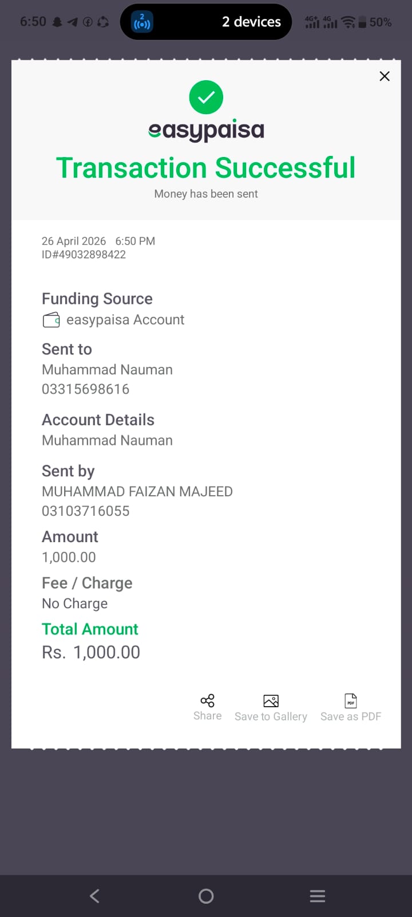Open the 2 devices hotspot pill

coord(206,22)
